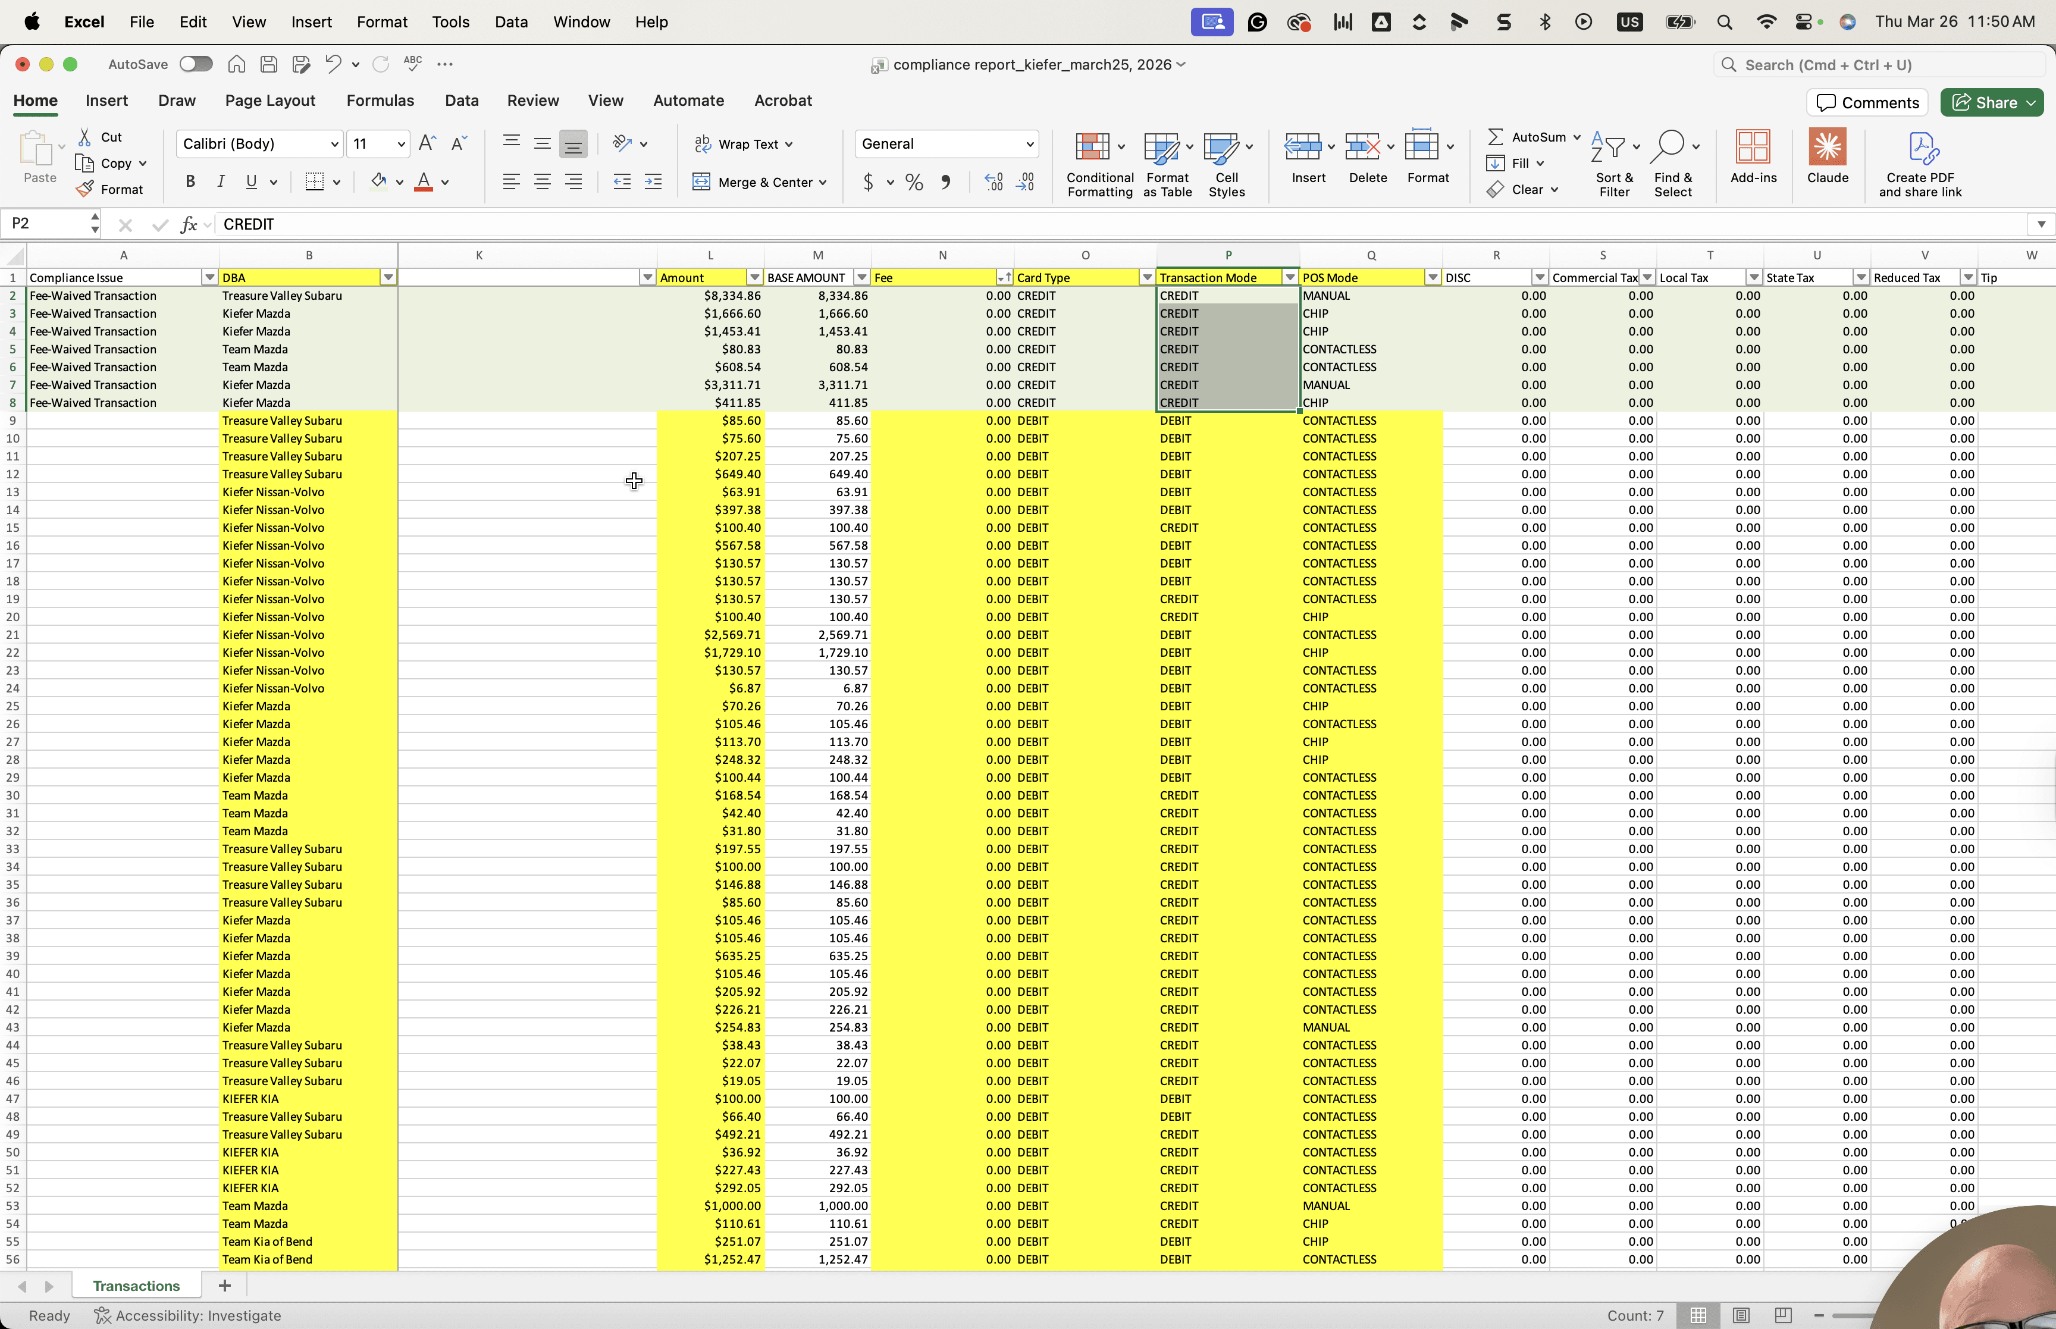Toggle the AutoSave switch
This screenshot has width=2056, height=1329.
(x=196, y=64)
